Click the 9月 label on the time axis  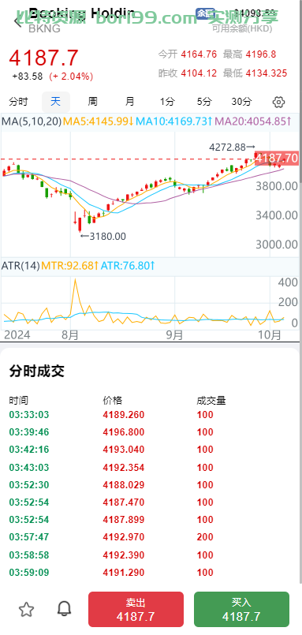tap(175, 335)
